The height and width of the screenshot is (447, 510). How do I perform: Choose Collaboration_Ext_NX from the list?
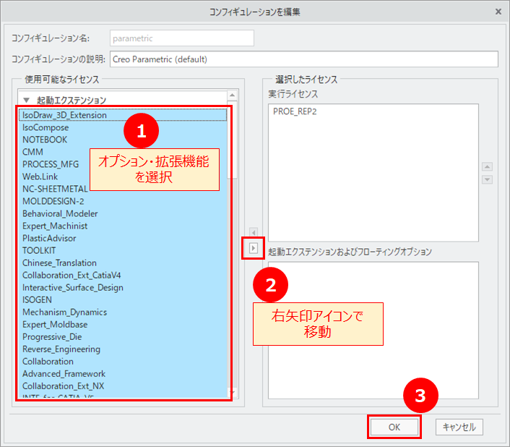click(63, 386)
